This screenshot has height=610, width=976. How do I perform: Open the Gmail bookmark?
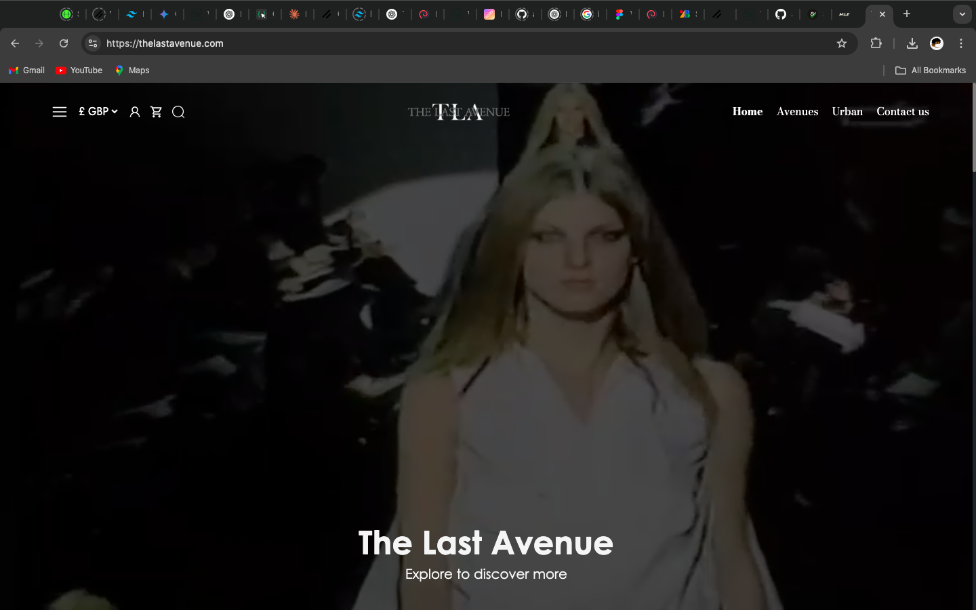[27, 70]
